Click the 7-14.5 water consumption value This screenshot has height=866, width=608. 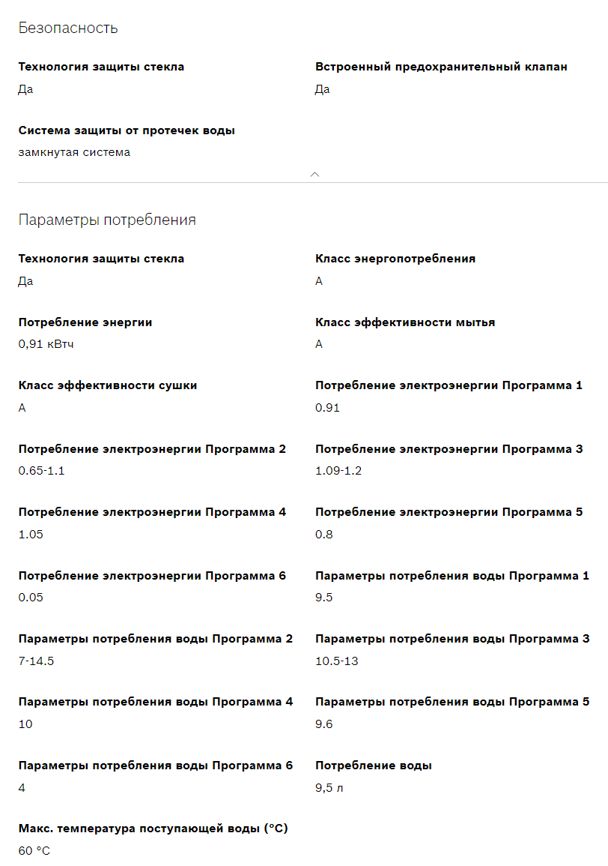tap(36, 661)
